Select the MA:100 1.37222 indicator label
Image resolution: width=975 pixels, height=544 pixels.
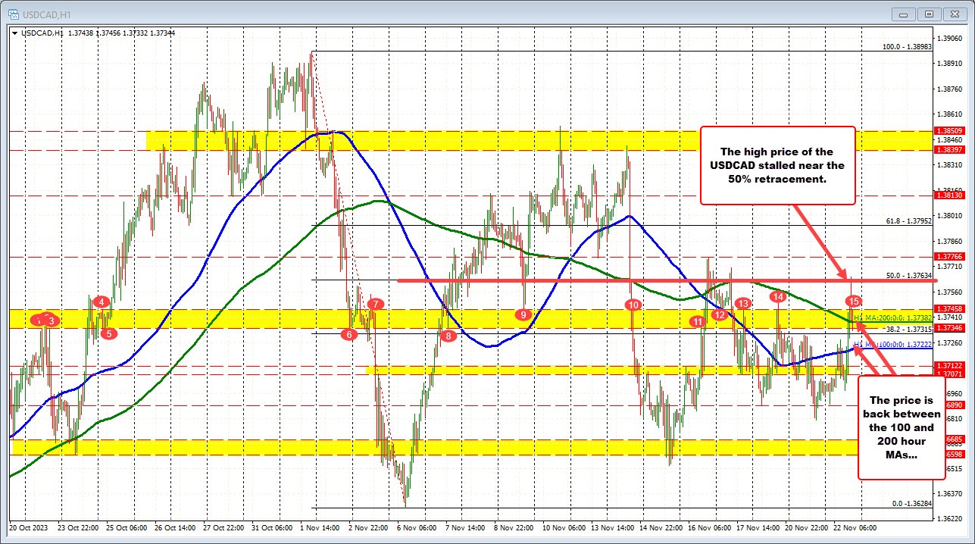tap(892, 344)
